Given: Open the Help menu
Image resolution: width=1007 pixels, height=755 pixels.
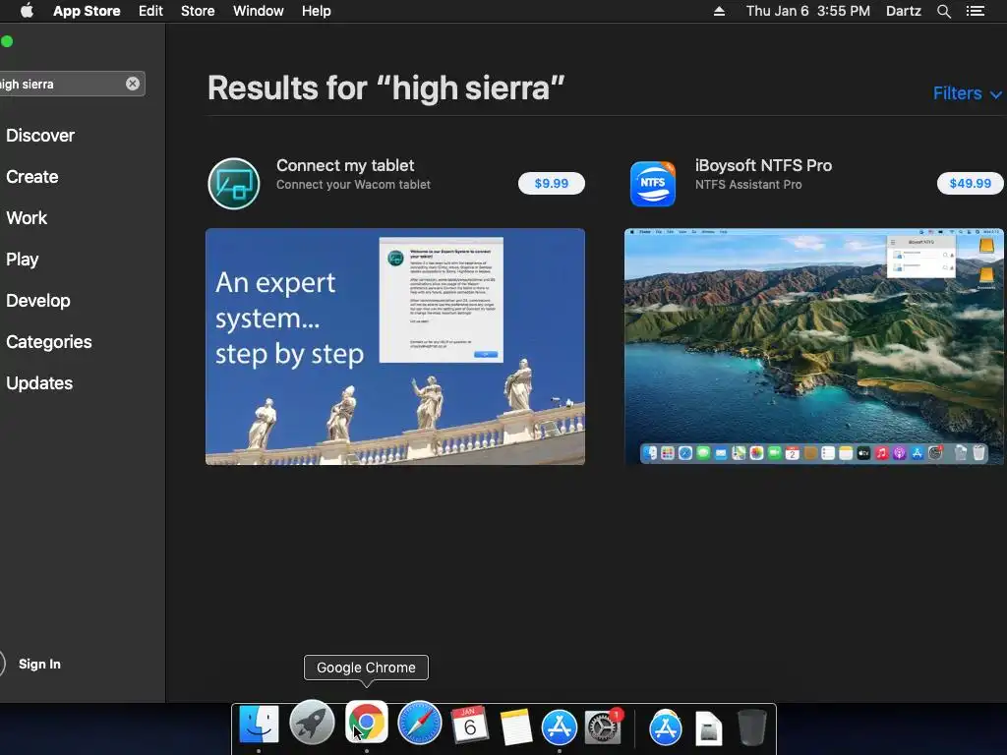Looking at the screenshot, I should [317, 11].
